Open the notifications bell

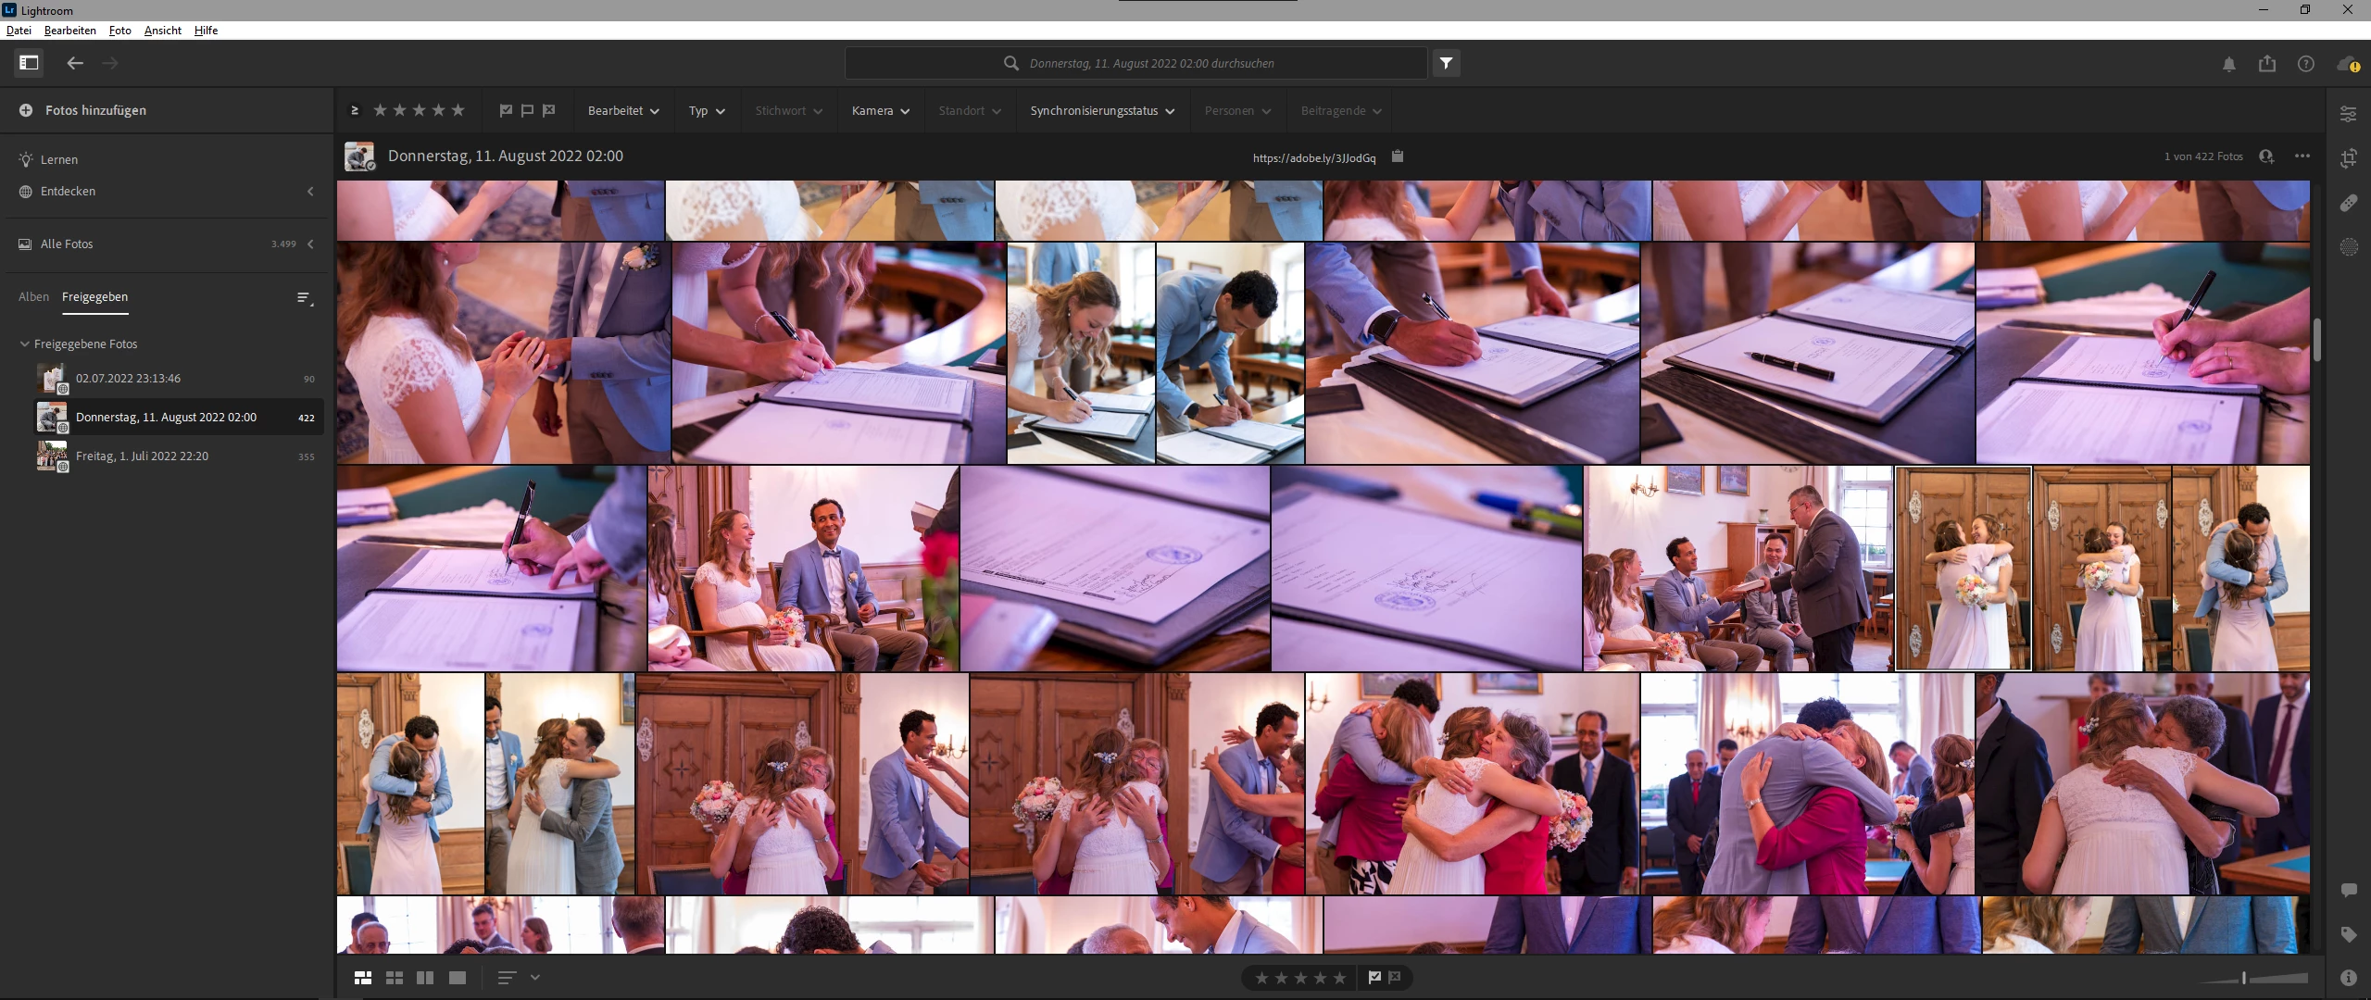[x=2228, y=64]
